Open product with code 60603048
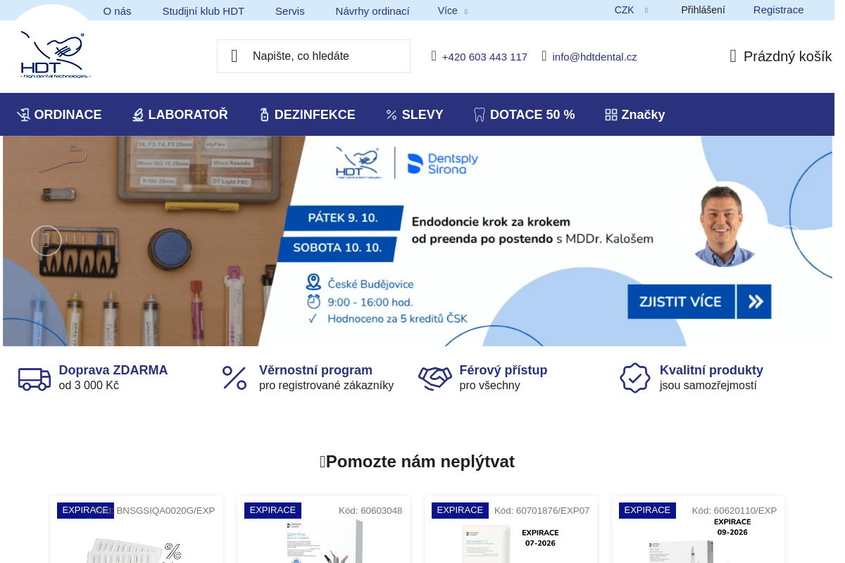Viewport: 845px width, 563px height. (324, 529)
